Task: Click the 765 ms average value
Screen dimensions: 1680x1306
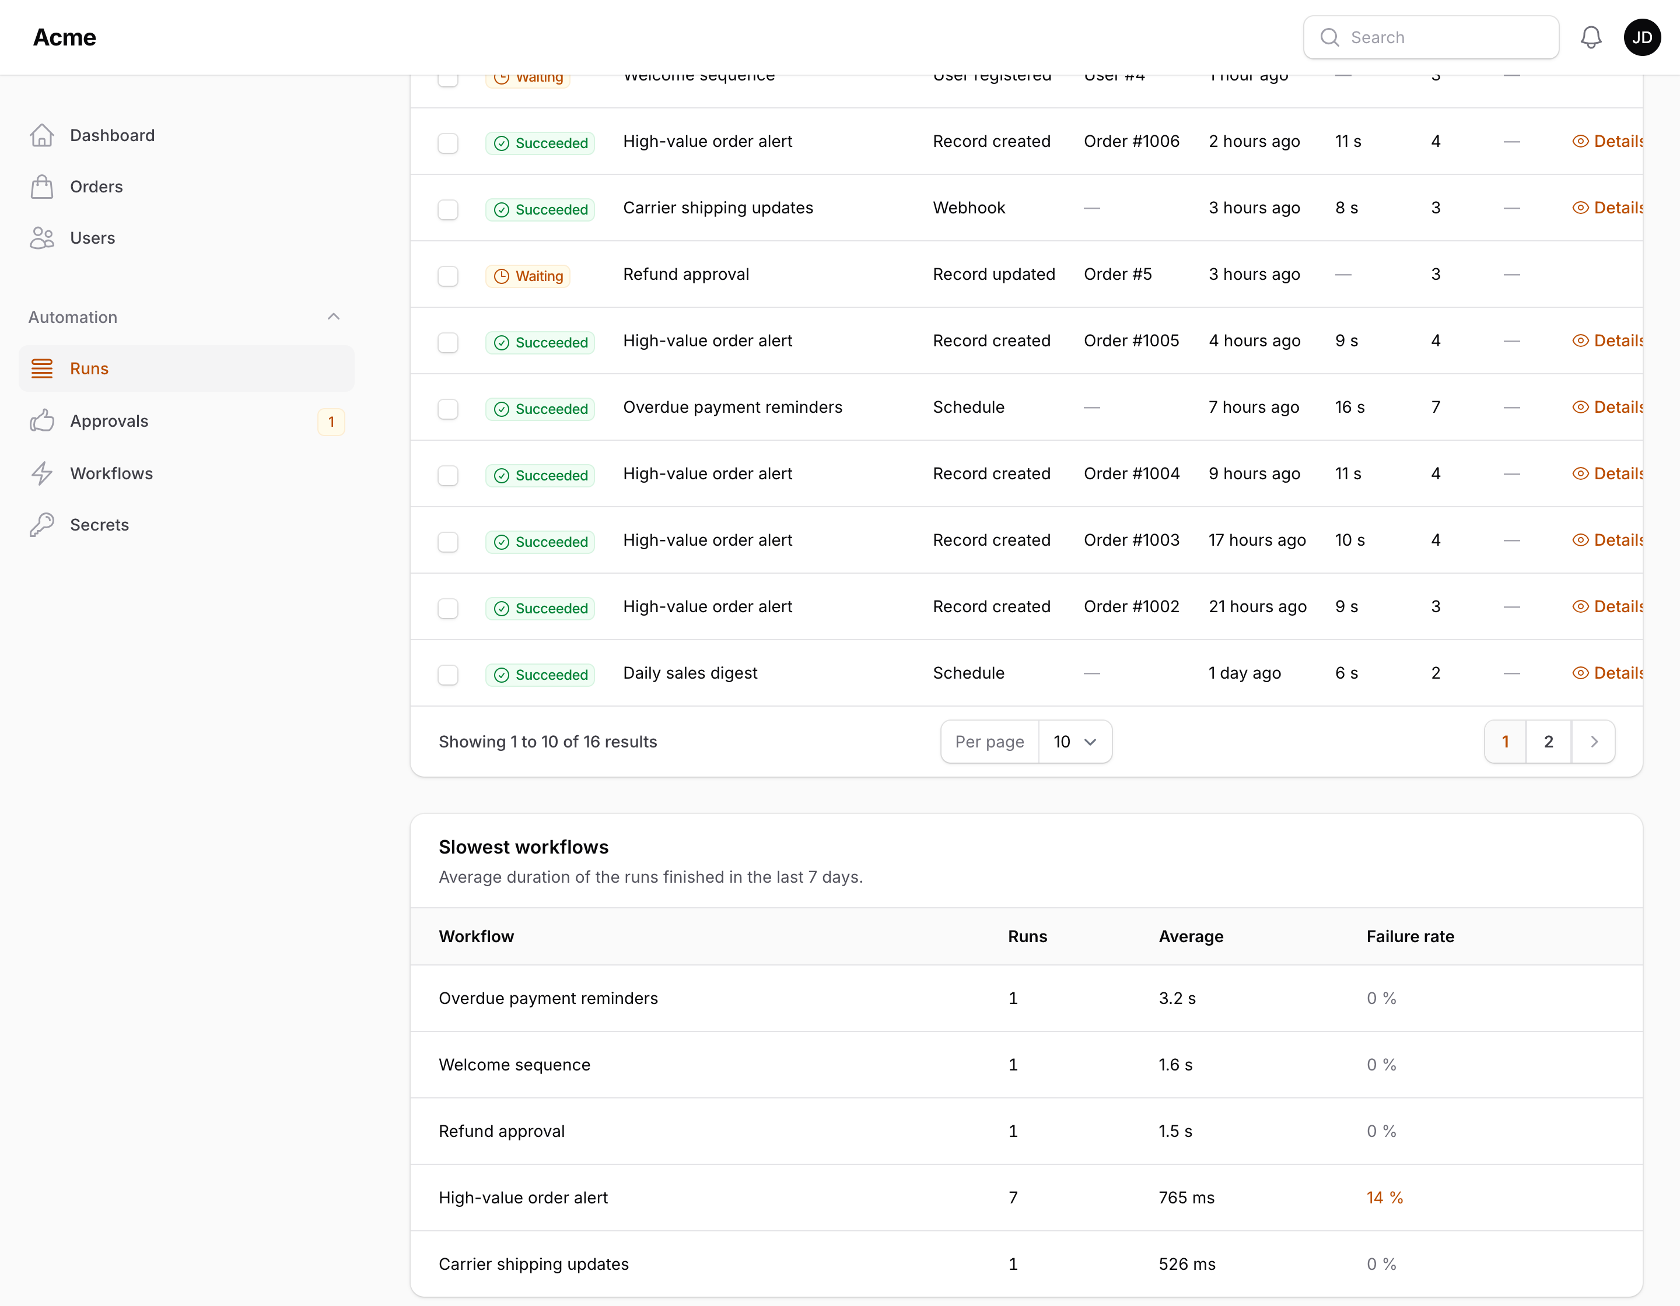Action: pyautogui.click(x=1186, y=1198)
